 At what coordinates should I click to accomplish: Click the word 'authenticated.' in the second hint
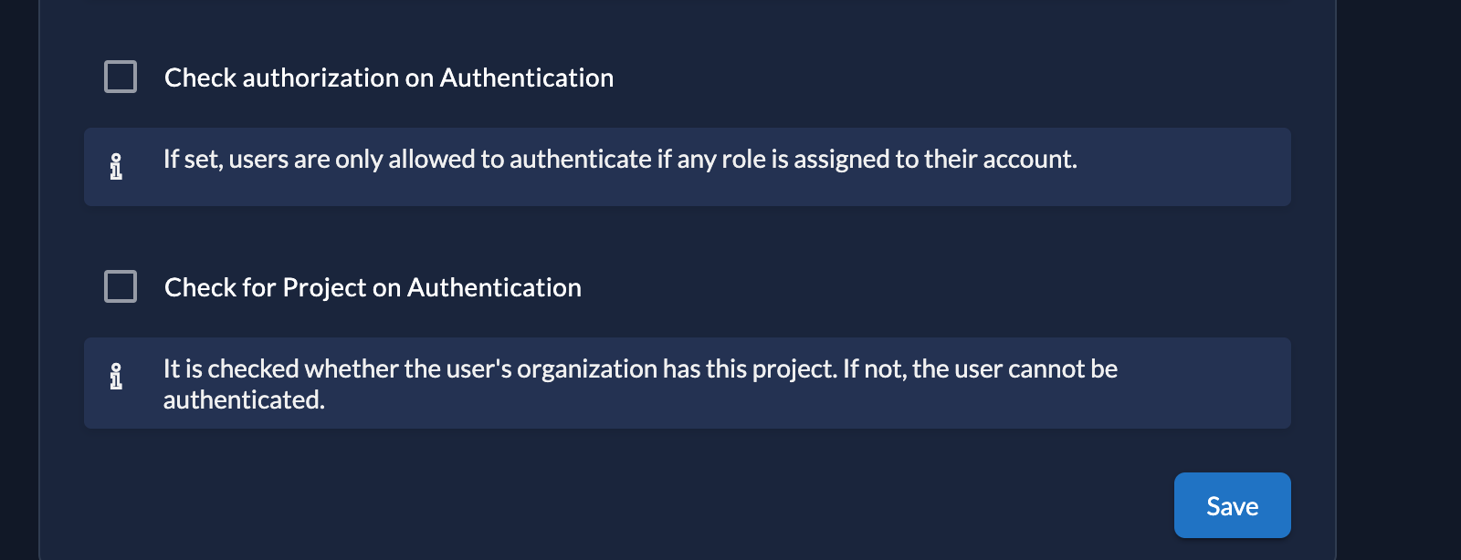[x=244, y=399]
